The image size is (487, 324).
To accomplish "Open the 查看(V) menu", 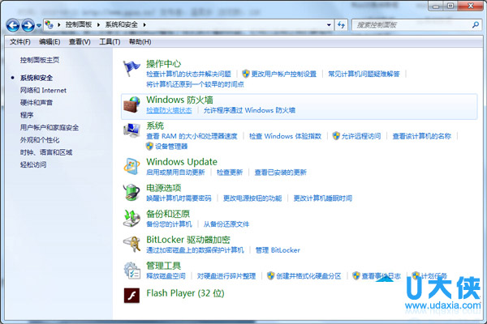I will coord(80,41).
